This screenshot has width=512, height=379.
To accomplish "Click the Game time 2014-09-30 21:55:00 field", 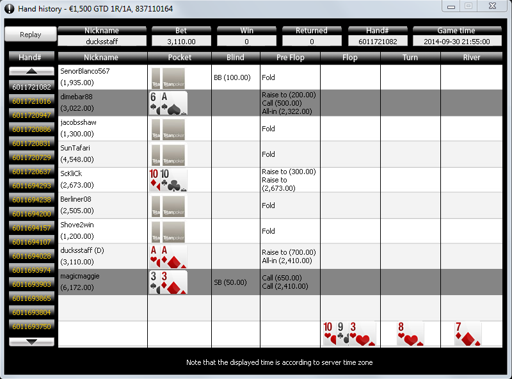I will tap(457, 41).
